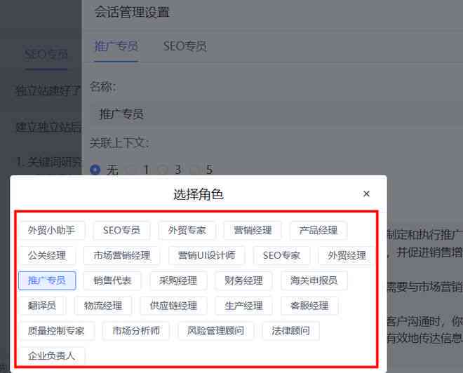The image size is (463, 373).
Task: Select 风险管理顾问 role
Action: click(216, 331)
